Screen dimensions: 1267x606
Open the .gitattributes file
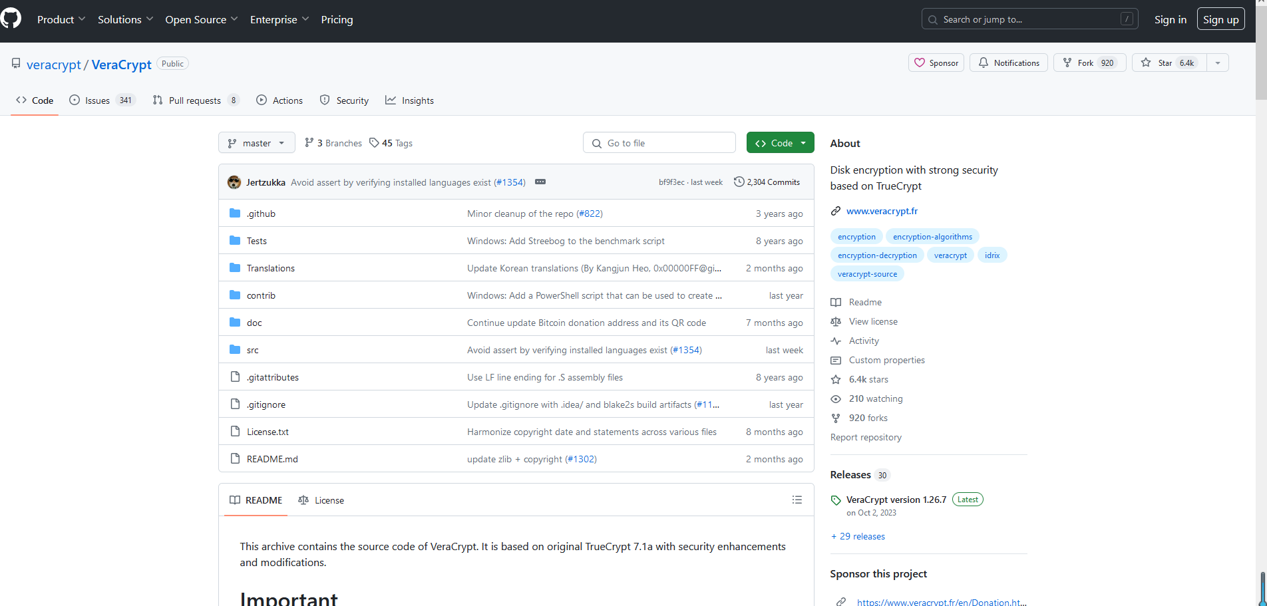click(x=273, y=377)
